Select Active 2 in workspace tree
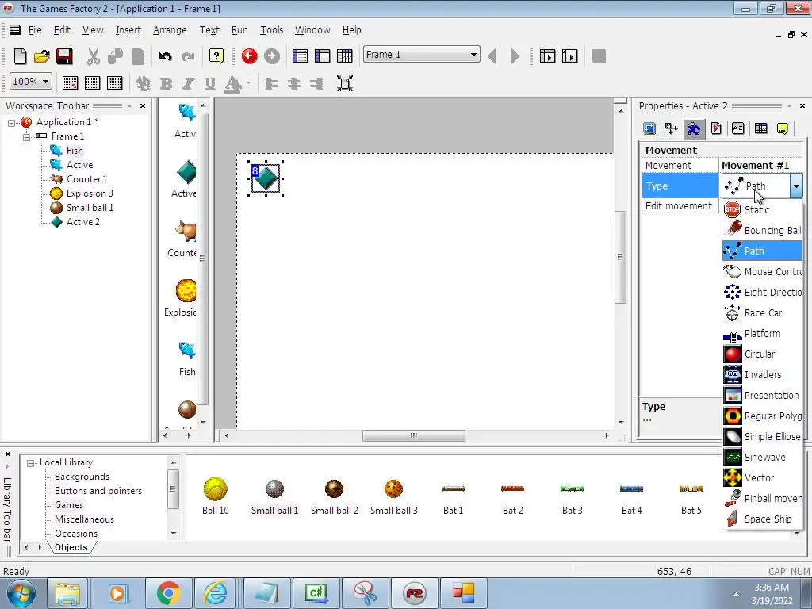Image resolution: width=812 pixels, height=609 pixels. 82,222
